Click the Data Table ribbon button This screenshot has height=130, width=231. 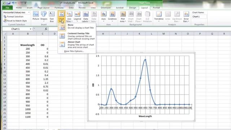tap(94, 17)
